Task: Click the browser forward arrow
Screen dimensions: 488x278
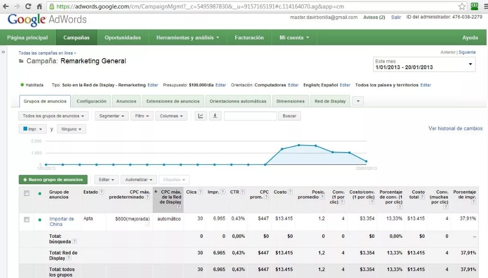Action: 17,6
